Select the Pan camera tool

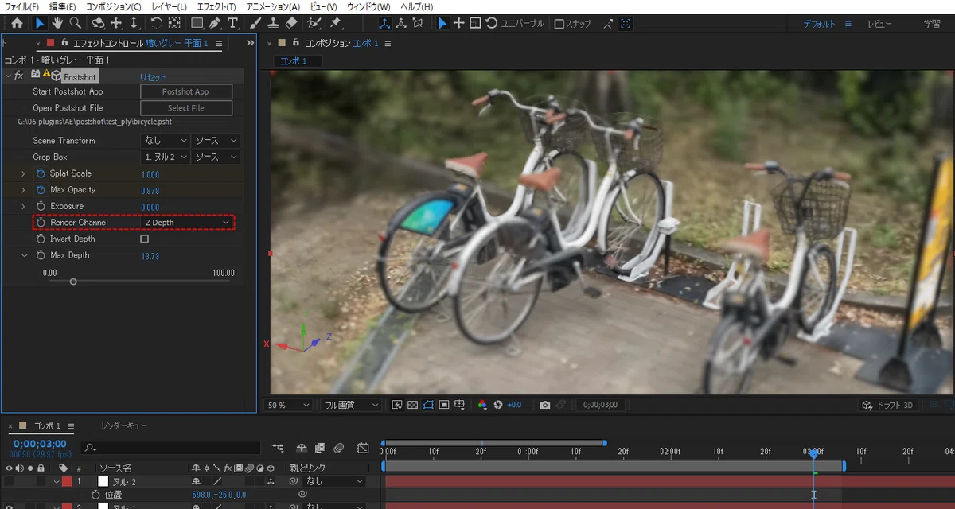(x=116, y=23)
